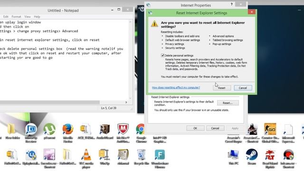
Task: Select the WinZip desktop shortcut
Action: (104, 157)
